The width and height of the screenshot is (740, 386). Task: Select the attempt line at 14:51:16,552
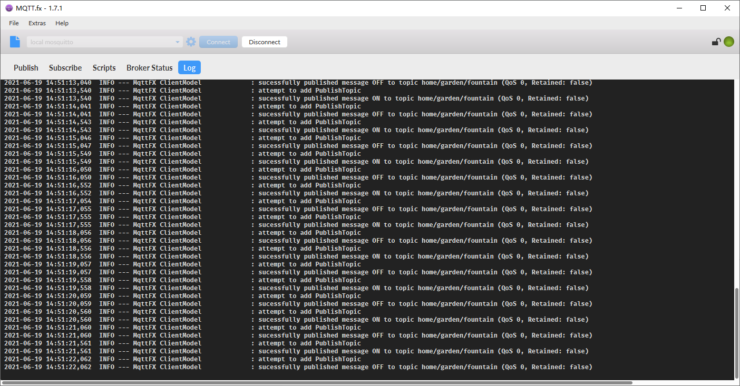coord(183,185)
